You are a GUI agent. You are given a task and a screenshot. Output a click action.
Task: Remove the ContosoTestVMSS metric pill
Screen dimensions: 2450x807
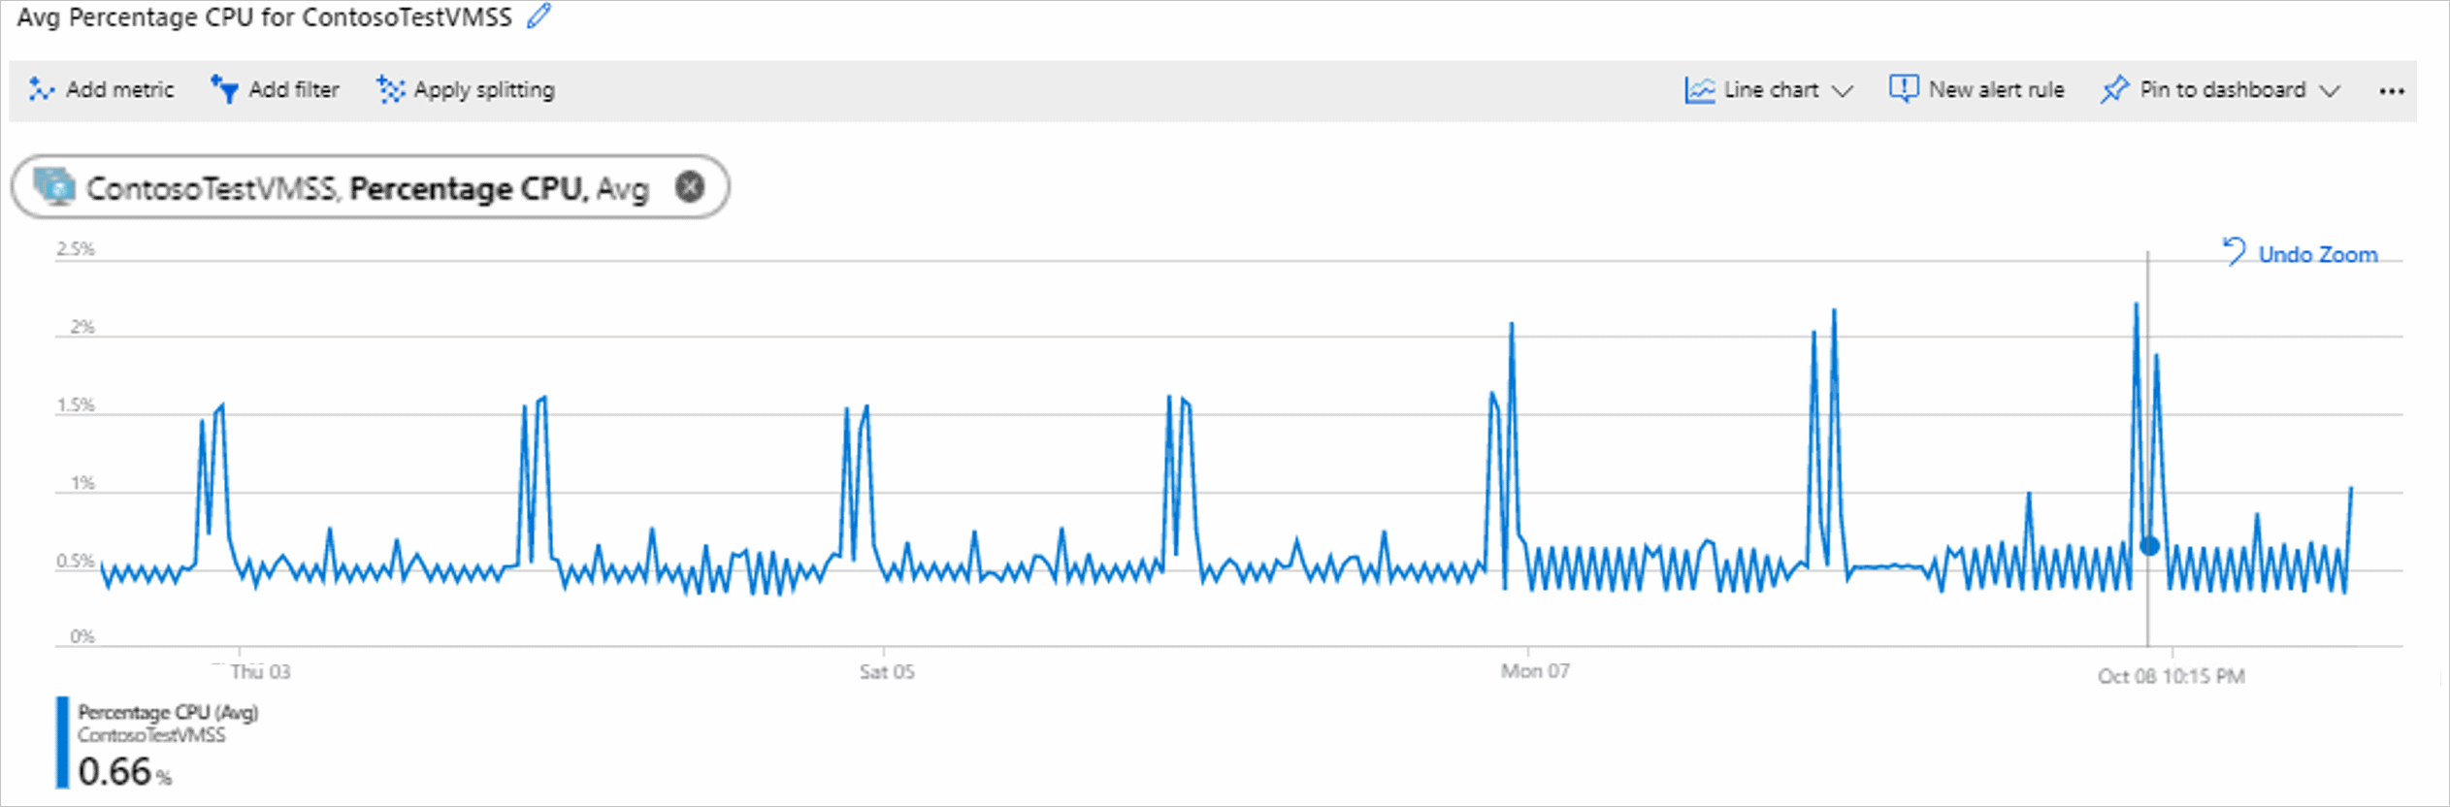[x=690, y=186]
